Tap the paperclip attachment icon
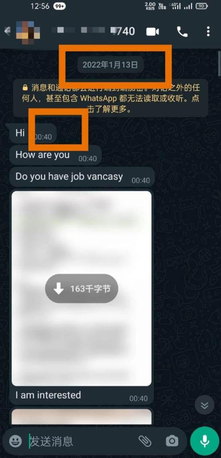Viewport: 221px width, 458px height. [x=145, y=441]
